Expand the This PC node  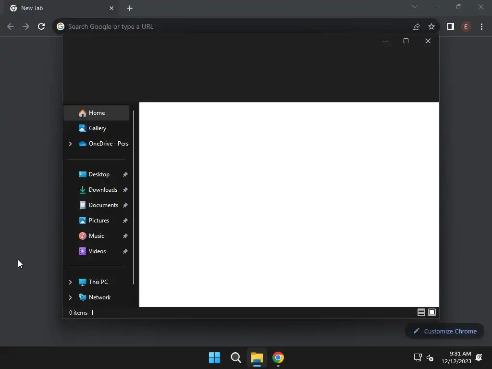70,282
